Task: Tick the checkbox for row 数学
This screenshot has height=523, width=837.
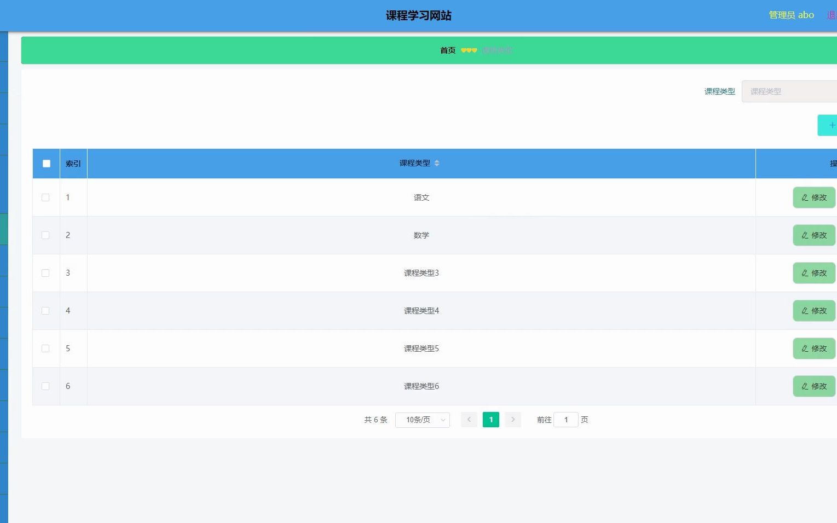Action: [x=45, y=235]
